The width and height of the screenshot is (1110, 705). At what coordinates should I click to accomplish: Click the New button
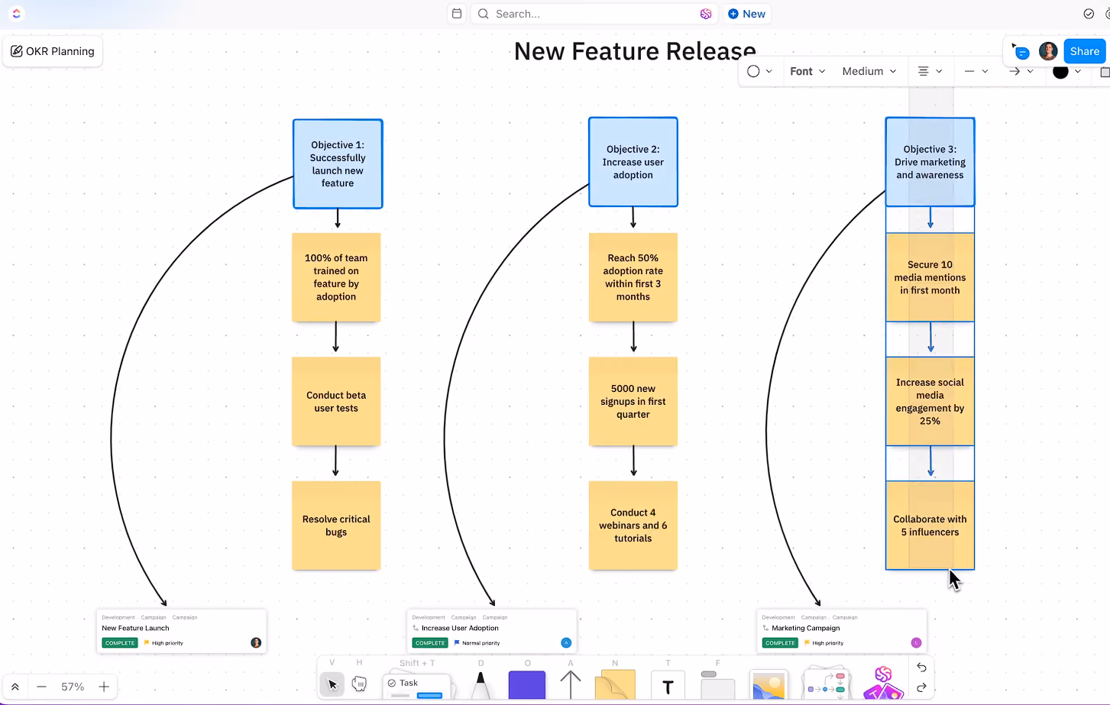(x=746, y=14)
